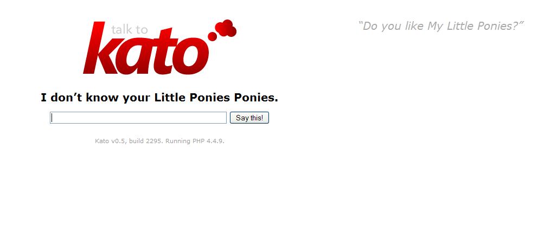Click the large red kato logo wordmark
The width and height of the screenshot is (538, 244).
click(x=146, y=48)
